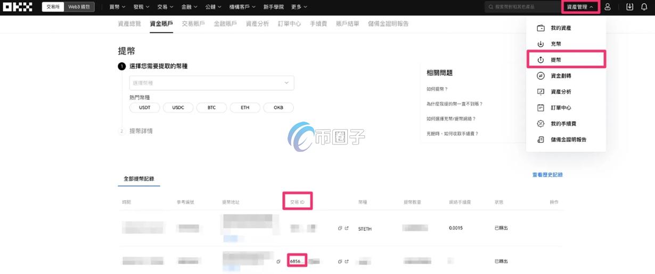Click the 資金劃轉 transfer icon
The height and width of the screenshot is (274, 655).
(x=541, y=76)
